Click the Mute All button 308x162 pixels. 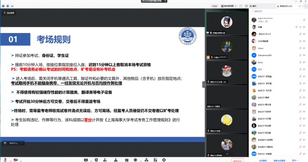(263, 160)
